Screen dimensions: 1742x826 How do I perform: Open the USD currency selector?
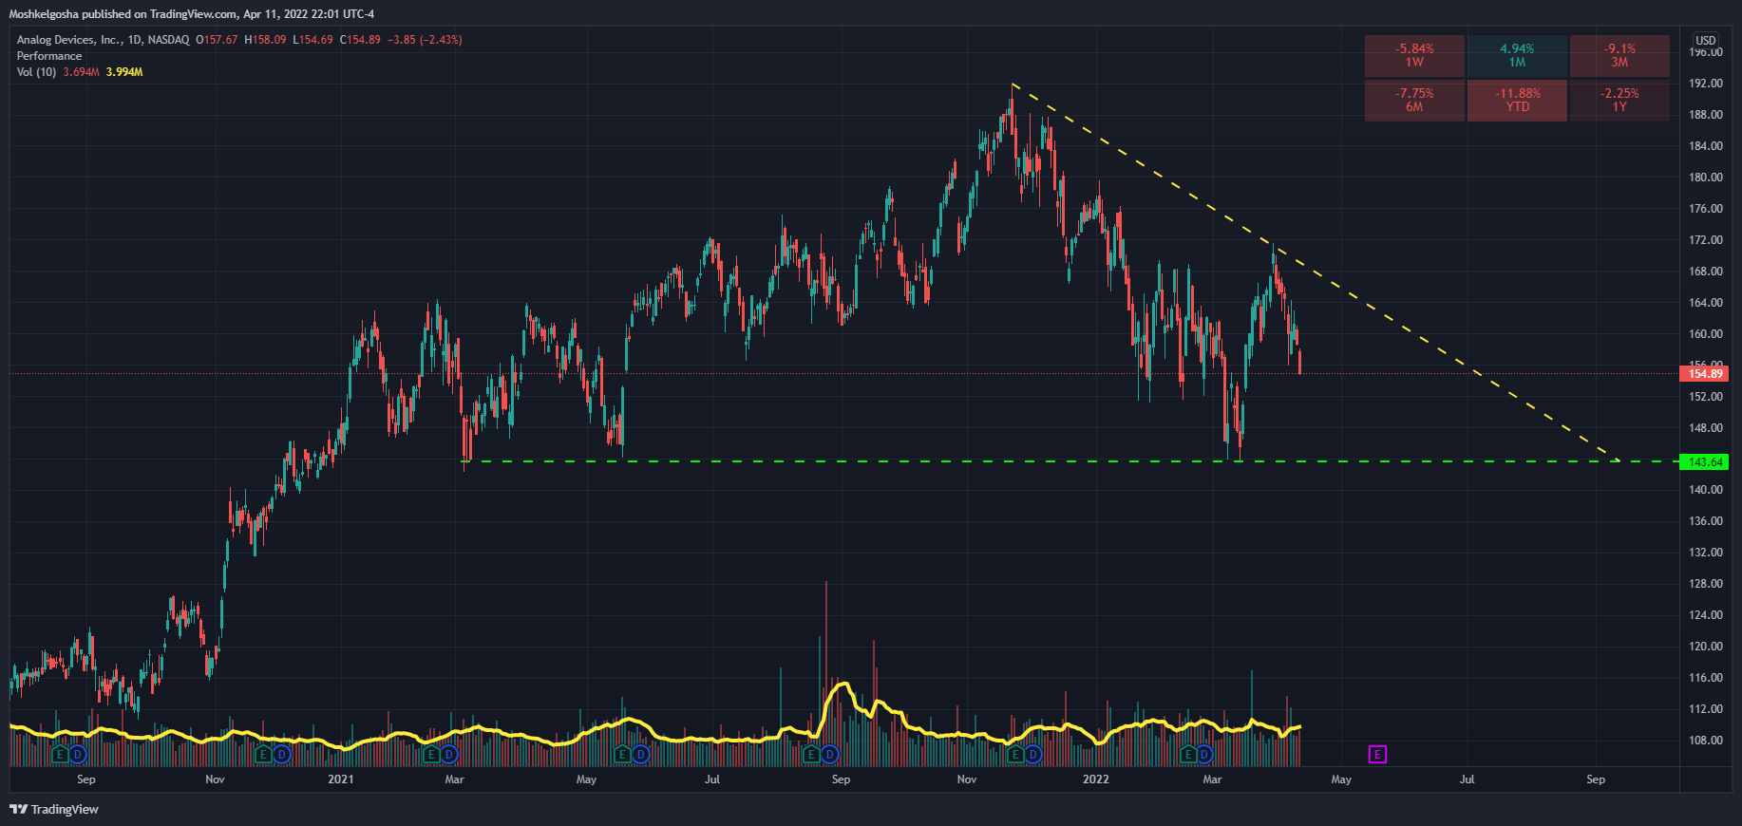pyautogui.click(x=1706, y=40)
